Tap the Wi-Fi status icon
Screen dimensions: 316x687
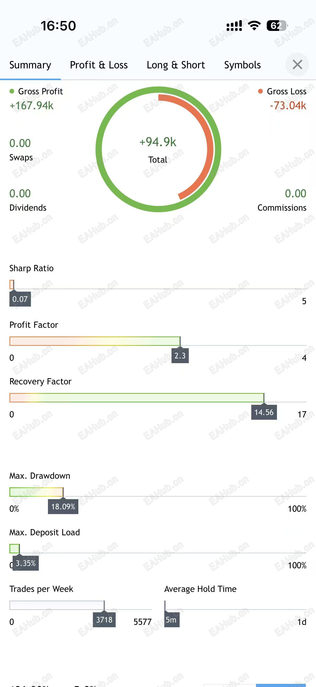[254, 26]
